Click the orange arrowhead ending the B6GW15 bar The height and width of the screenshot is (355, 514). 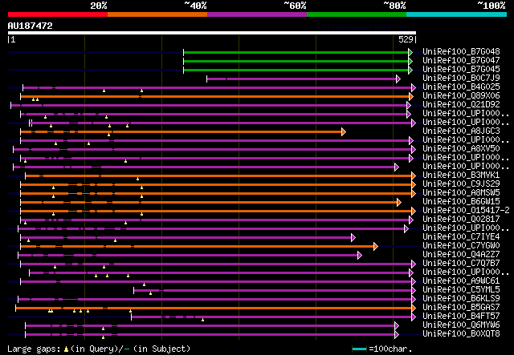pyautogui.click(x=399, y=202)
